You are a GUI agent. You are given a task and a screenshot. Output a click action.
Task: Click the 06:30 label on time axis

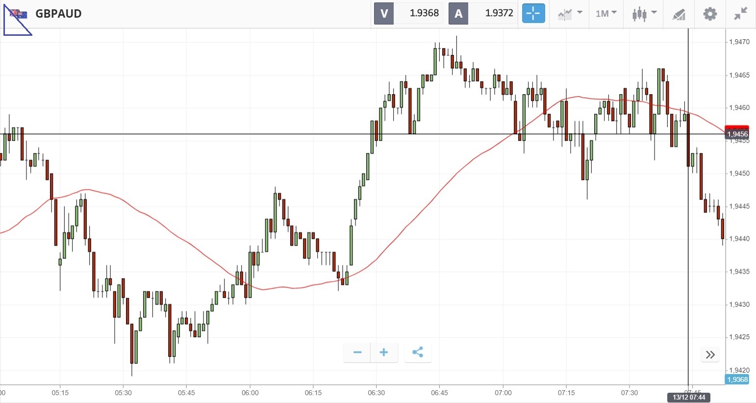[x=376, y=393]
